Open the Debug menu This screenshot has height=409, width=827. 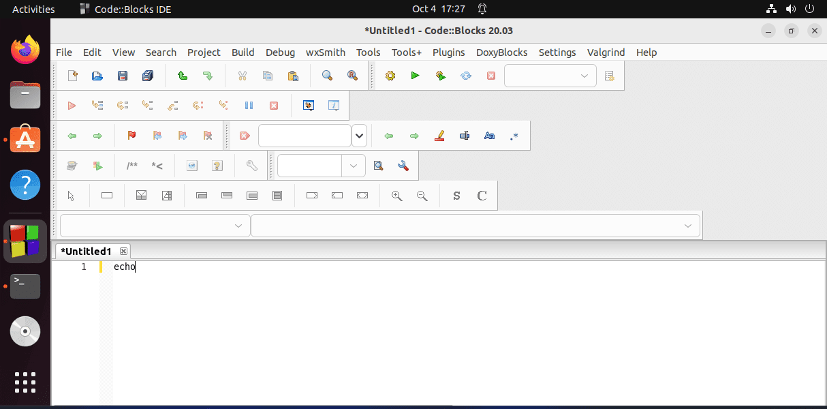coord(280,52)
